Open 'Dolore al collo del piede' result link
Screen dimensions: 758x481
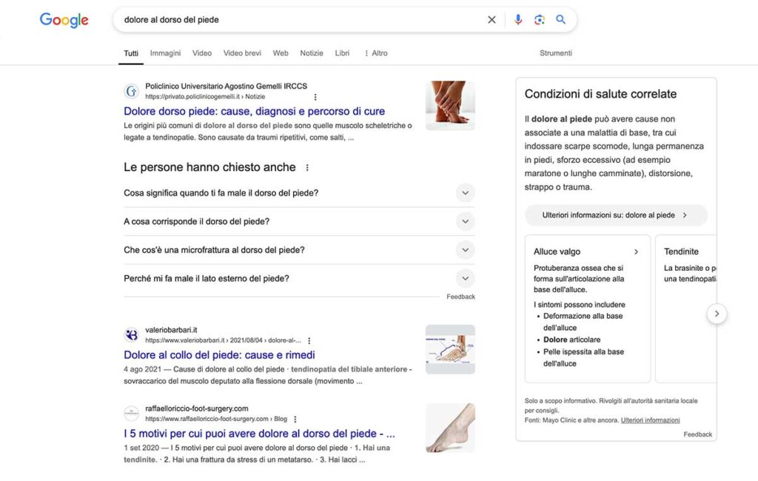219,355
